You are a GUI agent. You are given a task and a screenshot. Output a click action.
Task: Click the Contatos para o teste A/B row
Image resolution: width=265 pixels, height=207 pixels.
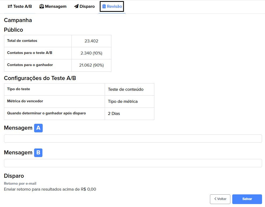point(58,53)
